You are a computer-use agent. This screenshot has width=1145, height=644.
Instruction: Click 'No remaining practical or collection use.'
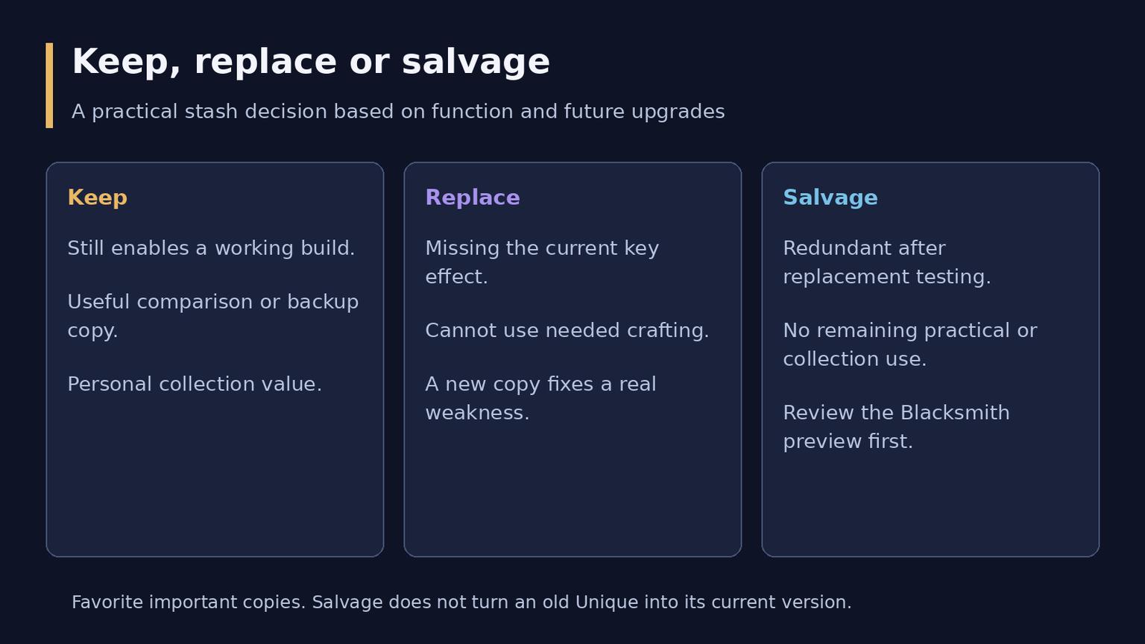click(x=909, y=344)
